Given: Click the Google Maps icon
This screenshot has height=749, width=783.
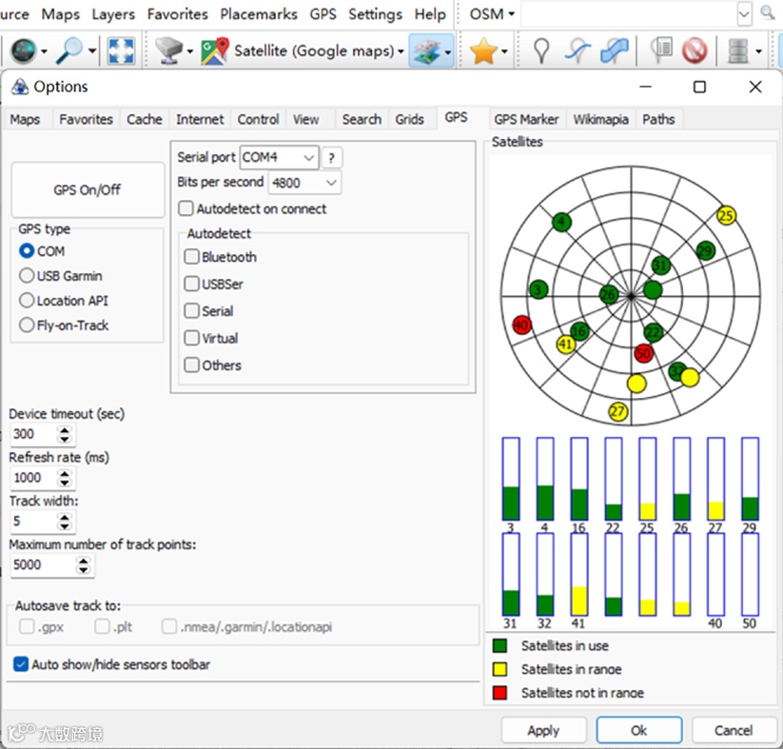Looking at the screenshot, I should pos(215,50).
